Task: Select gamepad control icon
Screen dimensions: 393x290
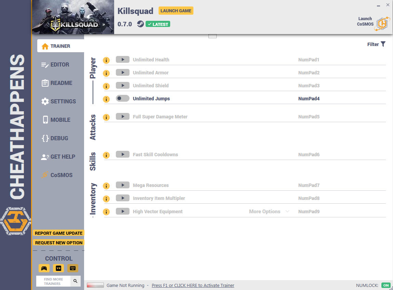Action: click(44, 268)
